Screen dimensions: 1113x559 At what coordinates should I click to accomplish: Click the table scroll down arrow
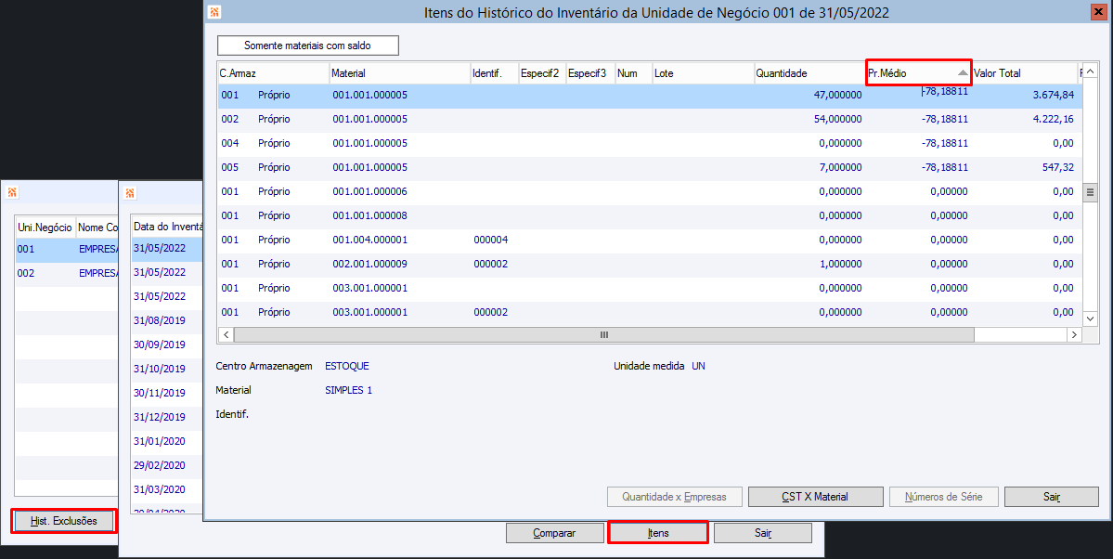pos(1091,318)
